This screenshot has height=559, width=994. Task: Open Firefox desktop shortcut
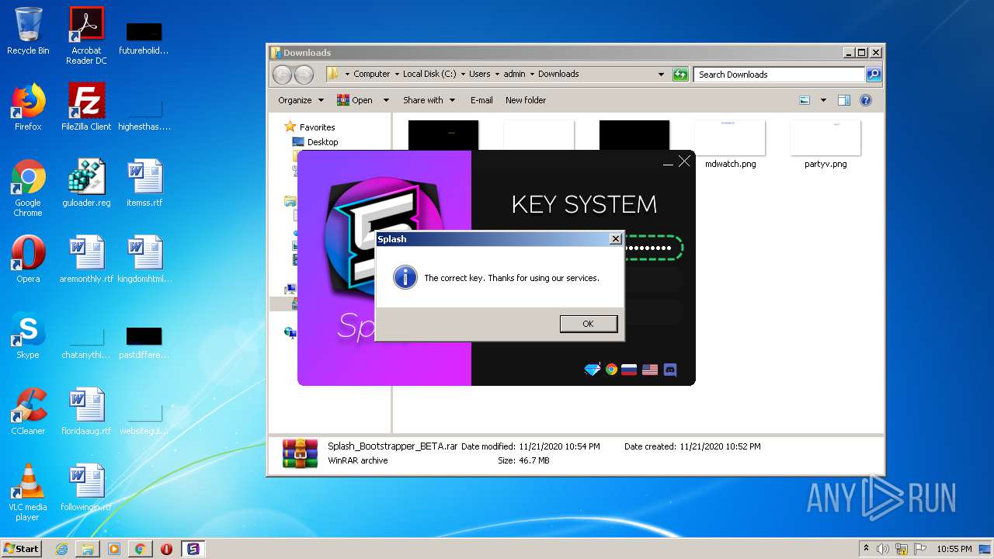pos(28,107)
